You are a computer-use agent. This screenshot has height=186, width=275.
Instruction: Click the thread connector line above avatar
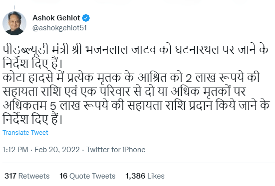14,7
